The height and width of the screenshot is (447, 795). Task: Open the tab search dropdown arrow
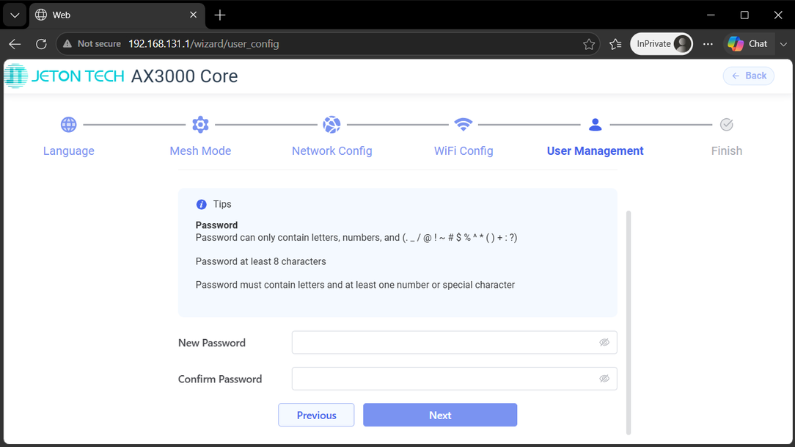pos(15,15)
